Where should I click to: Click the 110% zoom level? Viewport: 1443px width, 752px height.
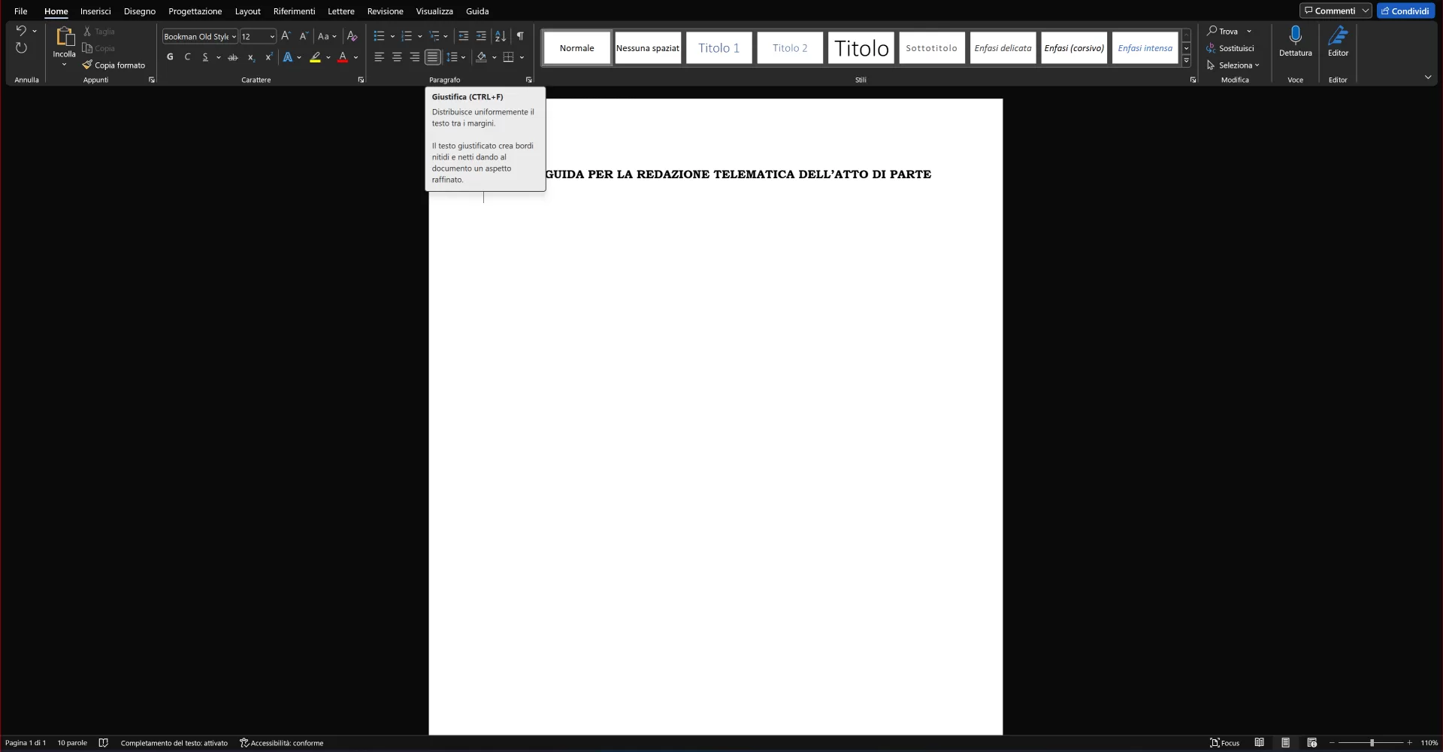click(x=1429, y=743)
